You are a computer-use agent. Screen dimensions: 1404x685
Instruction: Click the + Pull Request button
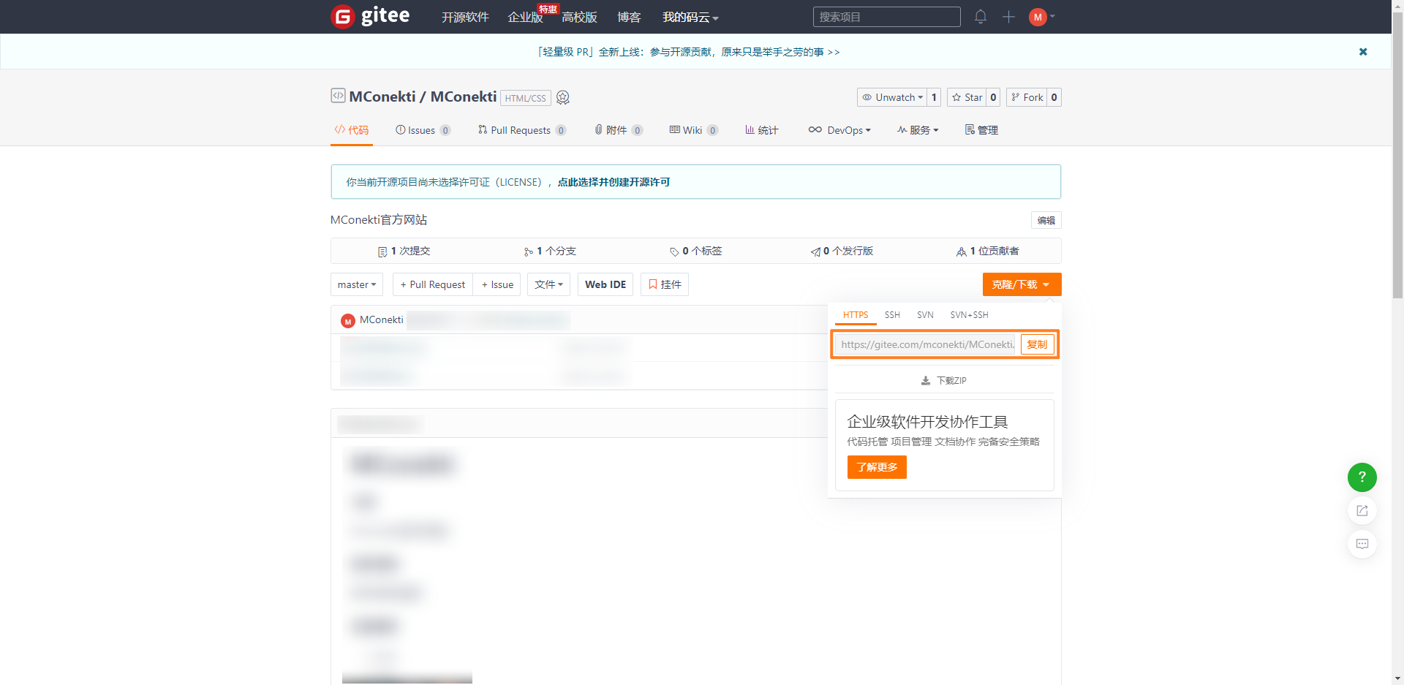click(433, 284)
